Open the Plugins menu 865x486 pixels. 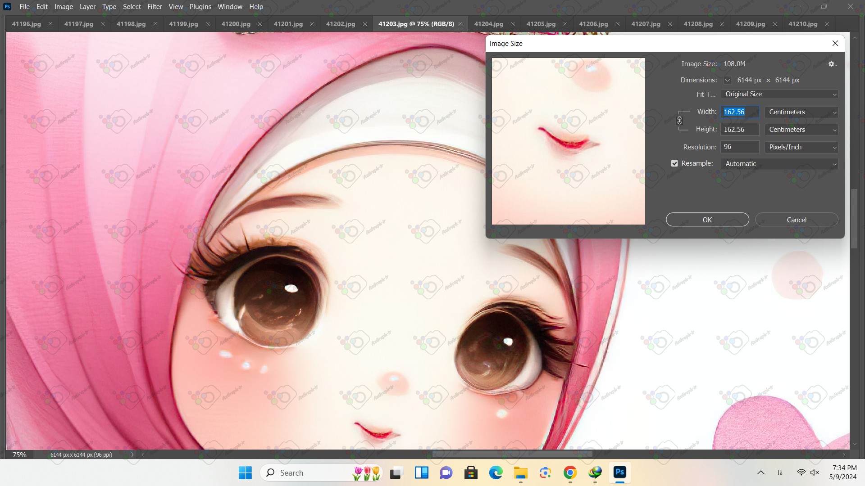[200, 6]
